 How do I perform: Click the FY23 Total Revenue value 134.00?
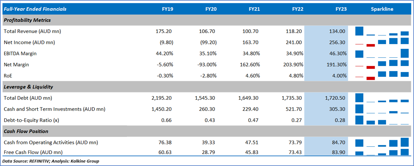pyautogui.click(x=337, y=31)
